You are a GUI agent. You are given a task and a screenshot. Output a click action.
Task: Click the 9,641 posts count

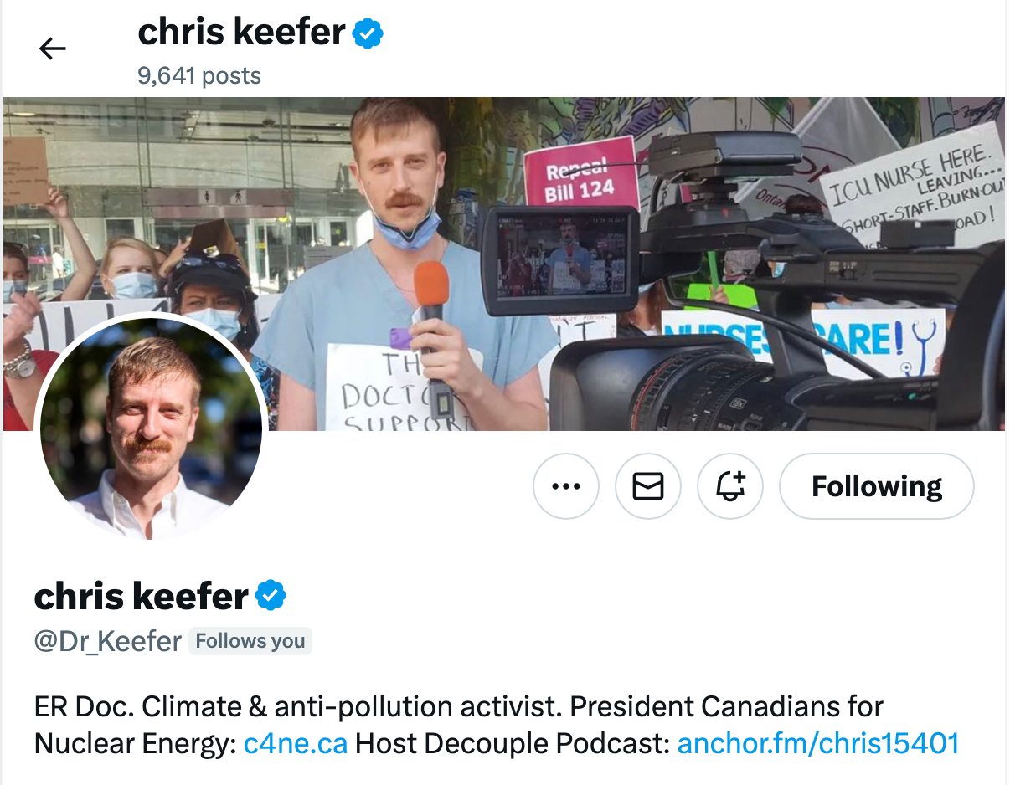pyautogui.click(x=199, y=76)
